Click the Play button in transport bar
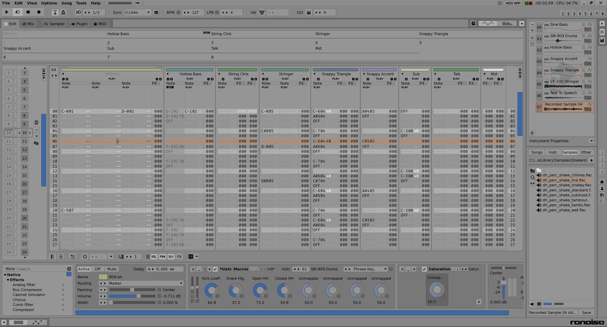 6,12
